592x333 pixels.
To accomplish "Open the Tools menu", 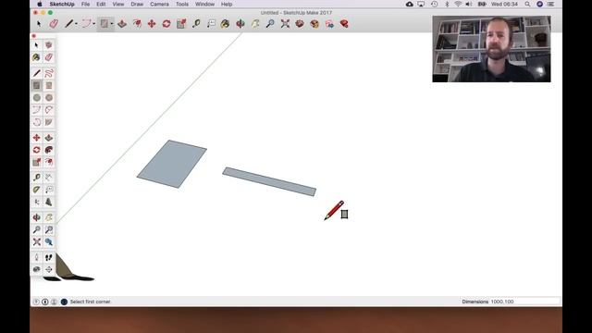I will pos(182,4).
